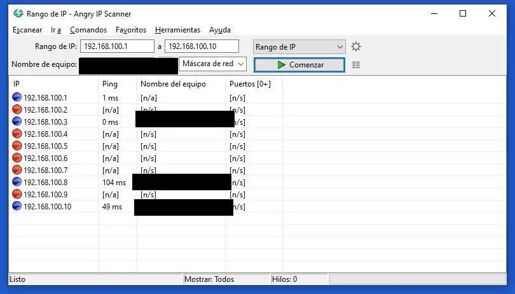Select the 192.168.100.2 row address
The width and height of the screenshot is (515, 294).
pyautogui.click(x=45, y=110)
